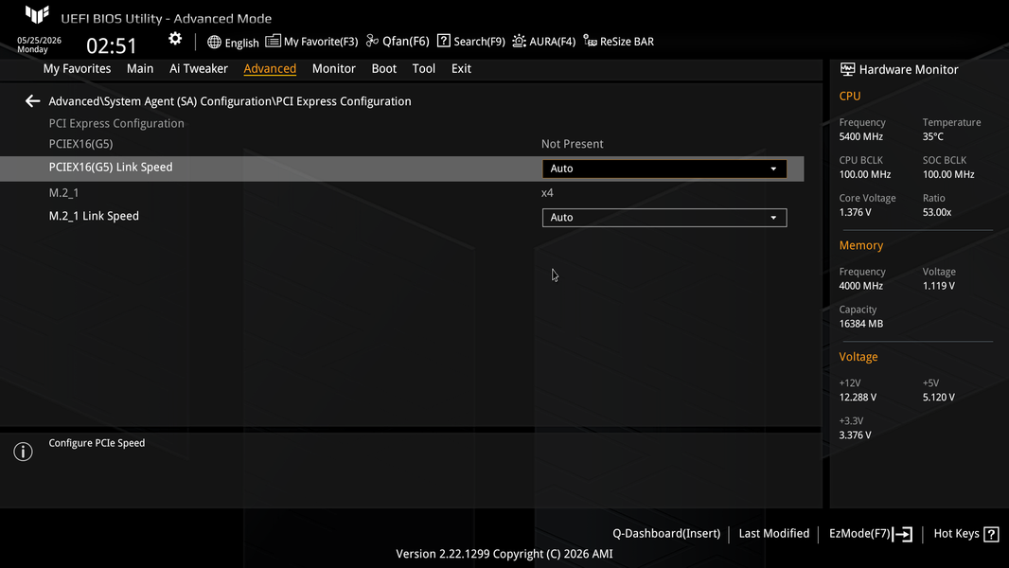Click the PCI Express Configuration heading
This screenshot has width=1009, height=568.
tap(116, 123)
